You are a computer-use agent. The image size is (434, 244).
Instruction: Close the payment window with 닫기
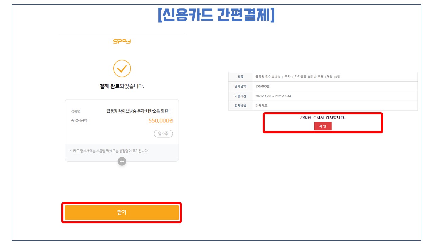(122, 212)
